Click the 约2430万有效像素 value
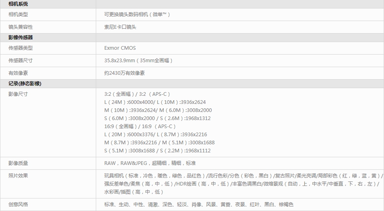384x211 pixels. [124, 73]
